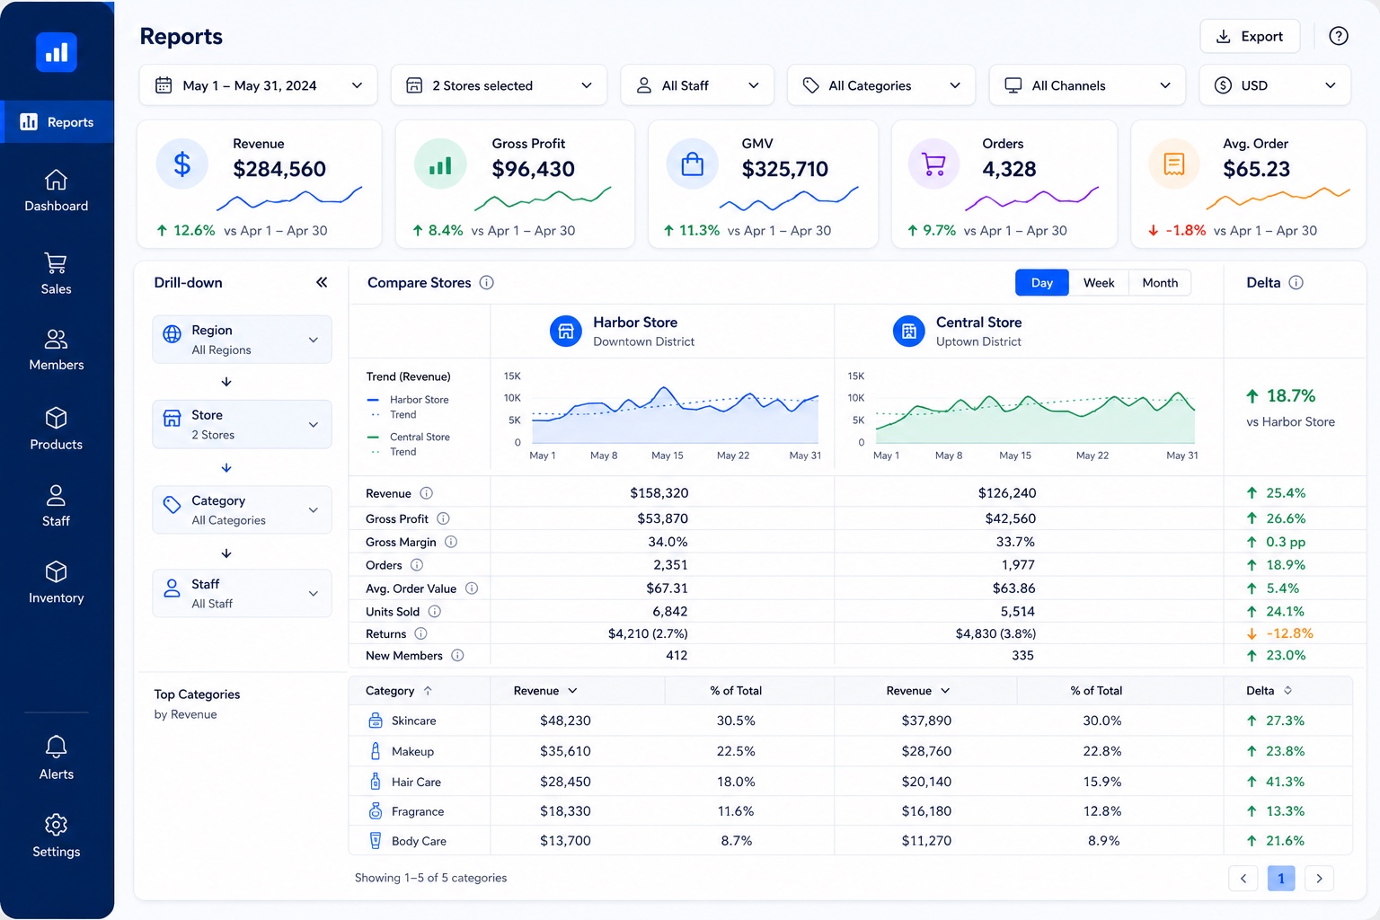
Task: Click the Compare Stores info icon
Action: click(487, 282)
